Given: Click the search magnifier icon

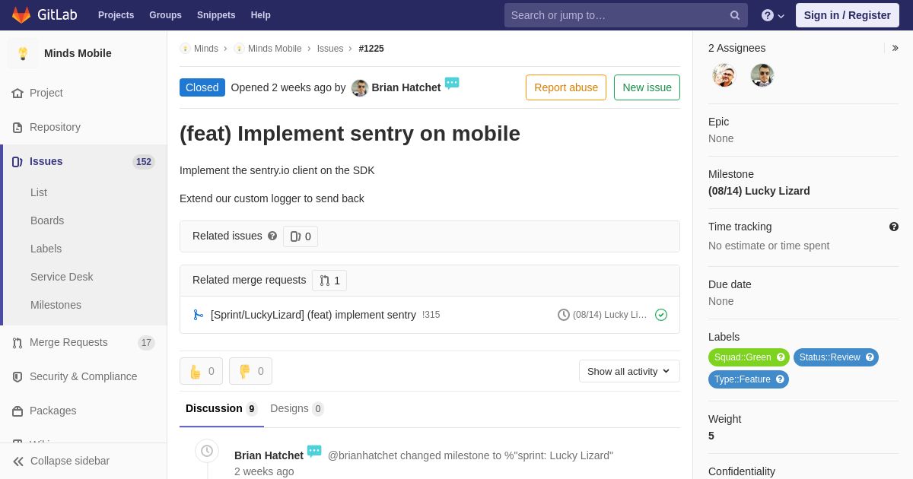Looking at the screenshot, I should pyautogui.click(x=735, y=15).
